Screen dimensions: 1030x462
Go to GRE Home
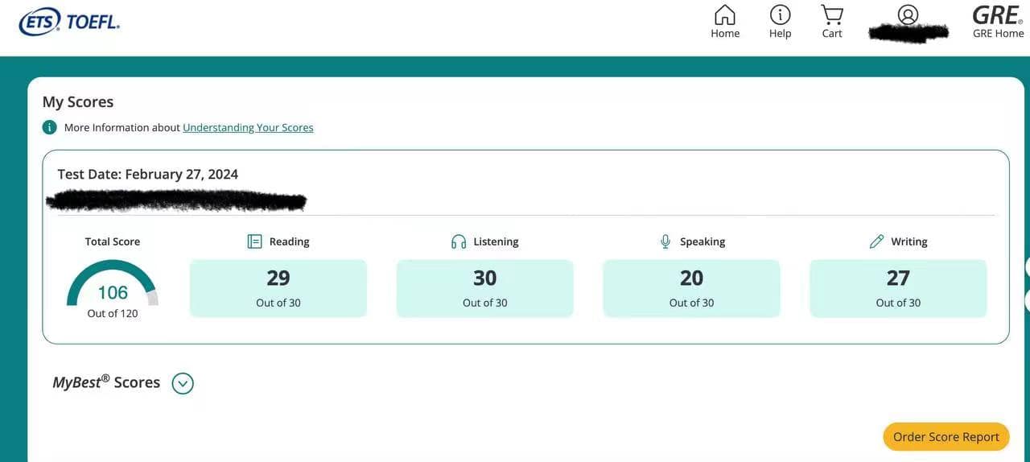[x=998, y=21]
